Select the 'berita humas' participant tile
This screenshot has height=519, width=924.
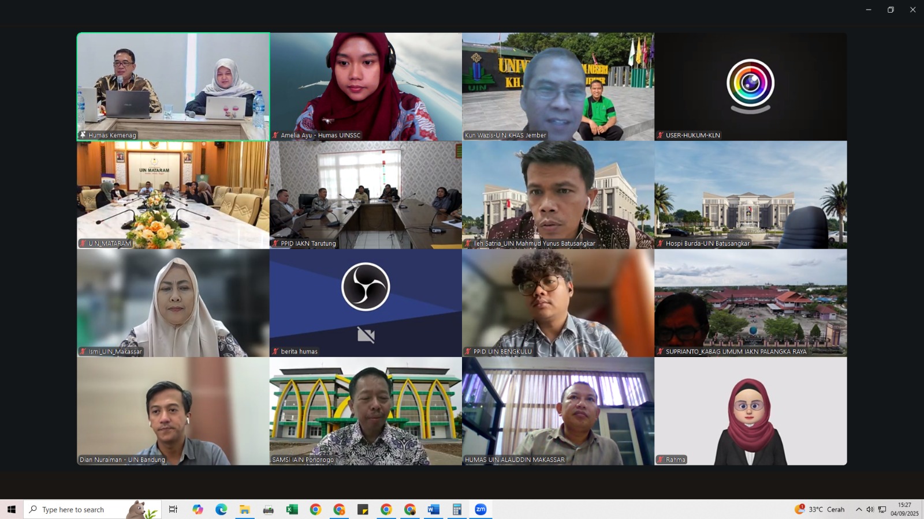coord(366,303)
